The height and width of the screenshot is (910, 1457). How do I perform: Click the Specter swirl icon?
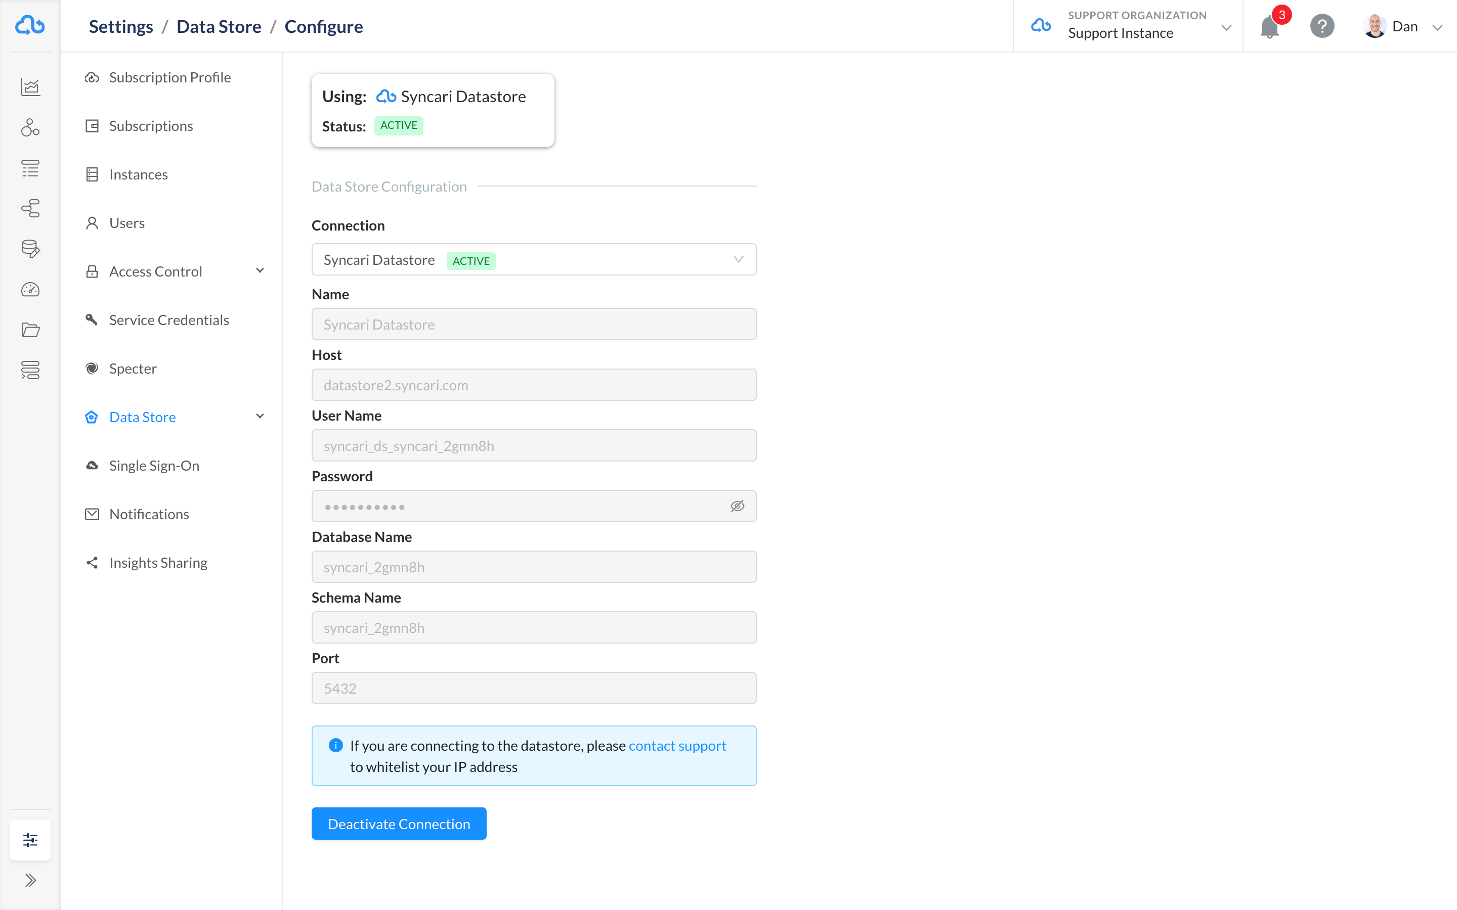(x=92, y=369)
